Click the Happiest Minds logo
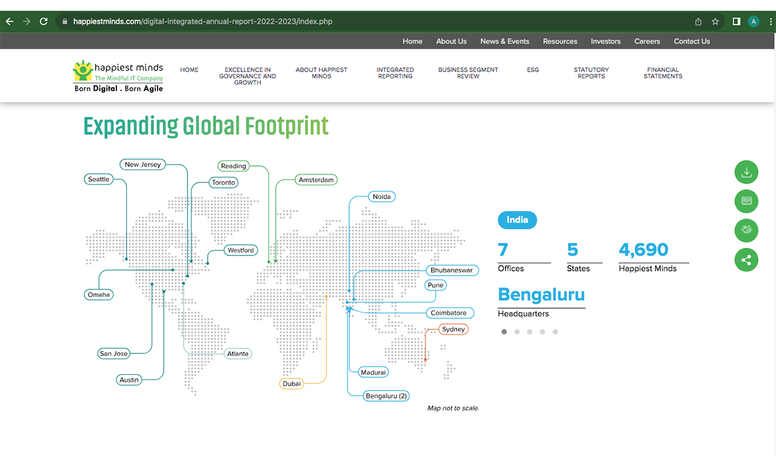776x468 pixels. click(x=118, y=76)
